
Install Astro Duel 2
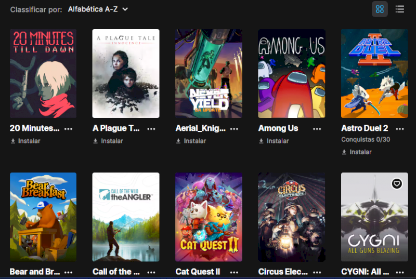(x=357, y=152)
